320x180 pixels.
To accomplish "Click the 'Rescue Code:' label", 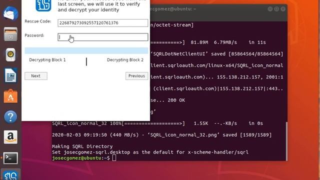I will pos(38,21).
